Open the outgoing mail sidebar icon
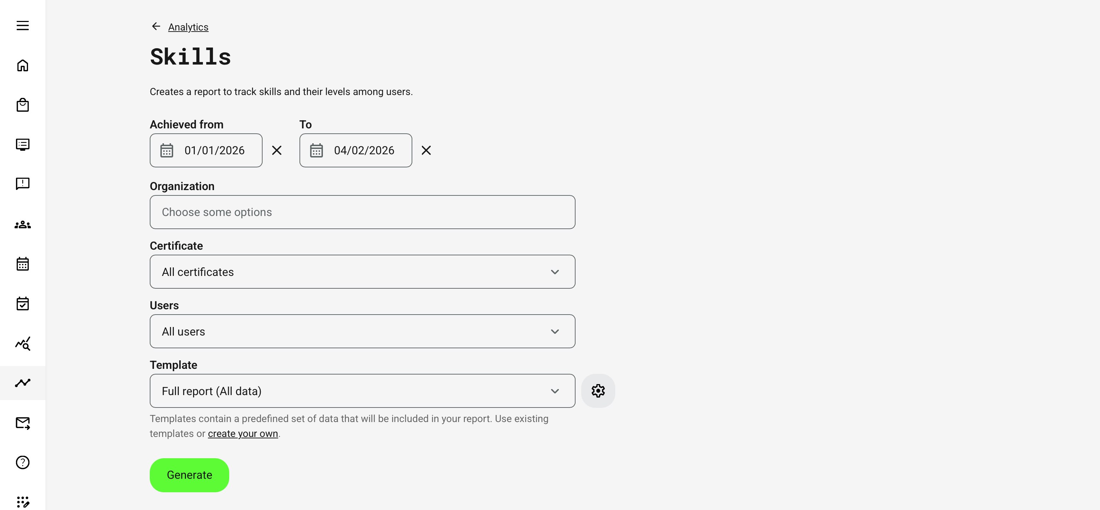The width and height of the screenshot is (1100, 510). [22, 423]
